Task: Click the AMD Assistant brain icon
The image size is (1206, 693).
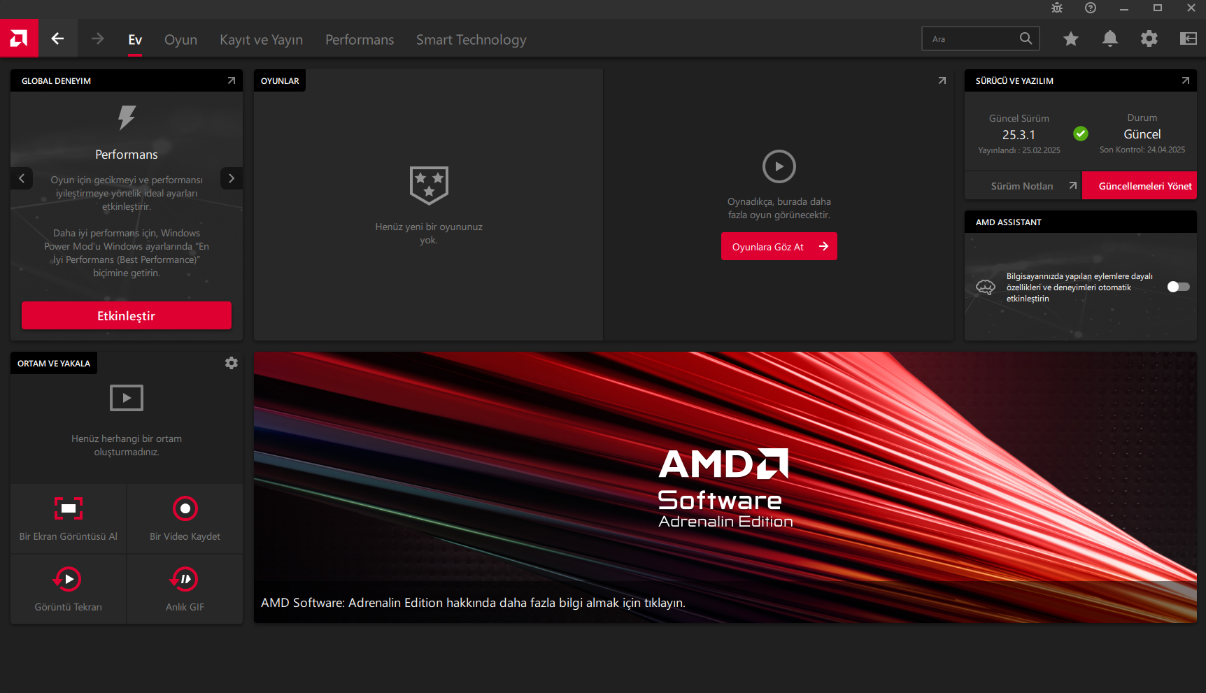Action: [986, 287]
